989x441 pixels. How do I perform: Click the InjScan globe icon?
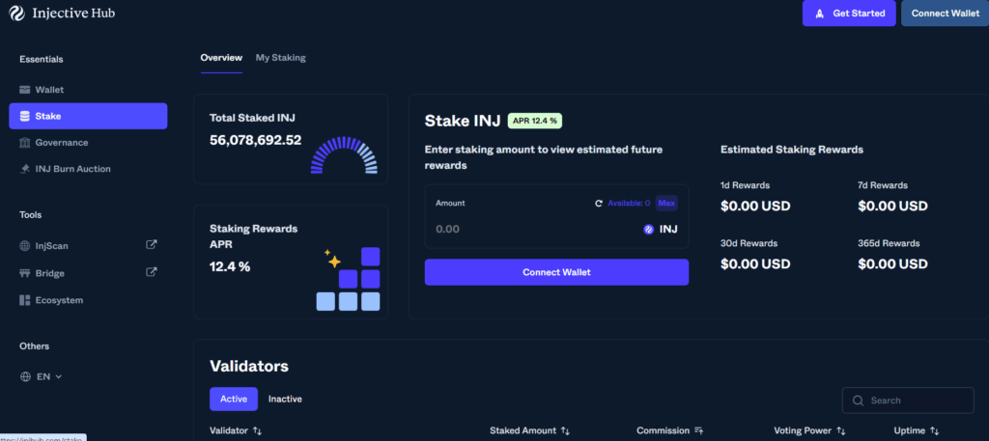tap(24, 246)
